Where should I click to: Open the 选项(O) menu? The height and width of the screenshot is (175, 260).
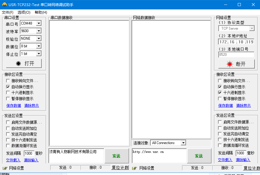[x=24, y=12]
